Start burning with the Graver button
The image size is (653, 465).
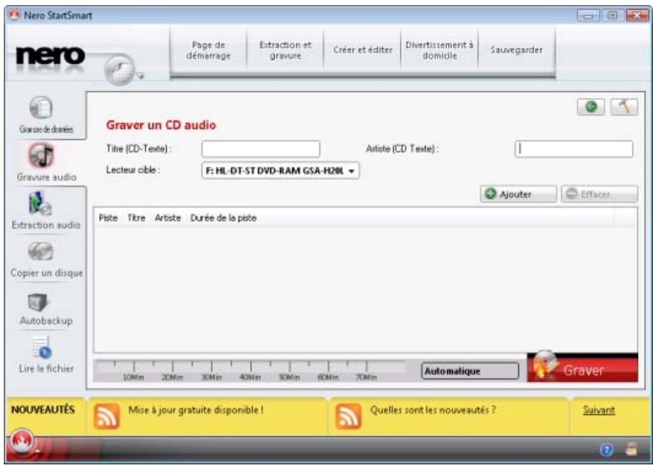click(x=582, y=368)
